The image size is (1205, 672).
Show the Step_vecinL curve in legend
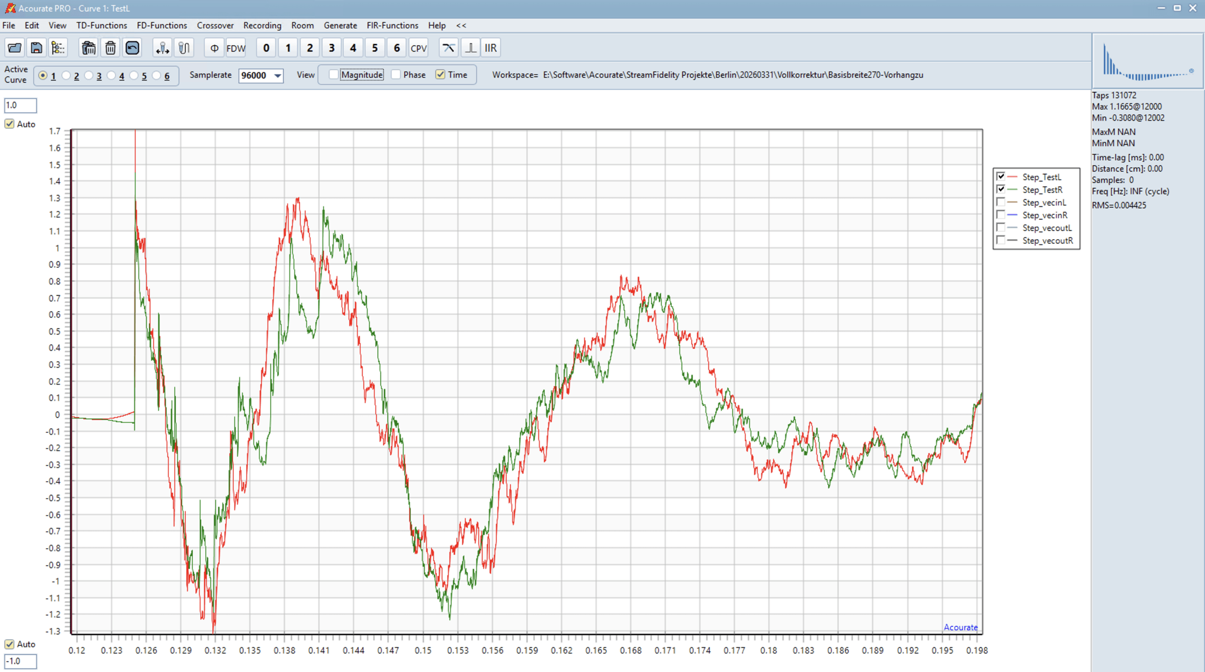tap(1001, 202)
